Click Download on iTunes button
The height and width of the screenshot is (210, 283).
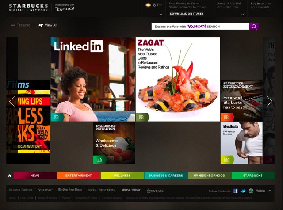[x=187, y=14]
